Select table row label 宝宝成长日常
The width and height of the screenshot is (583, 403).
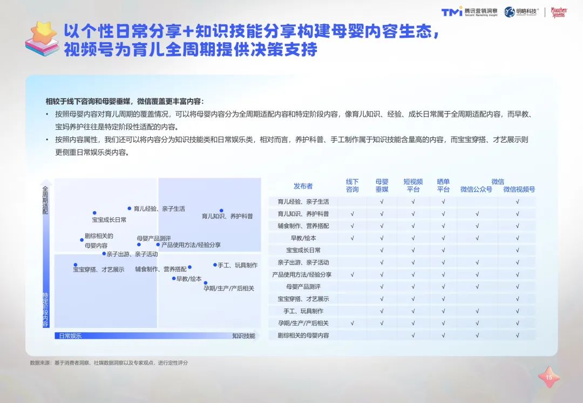pos(303,251)
